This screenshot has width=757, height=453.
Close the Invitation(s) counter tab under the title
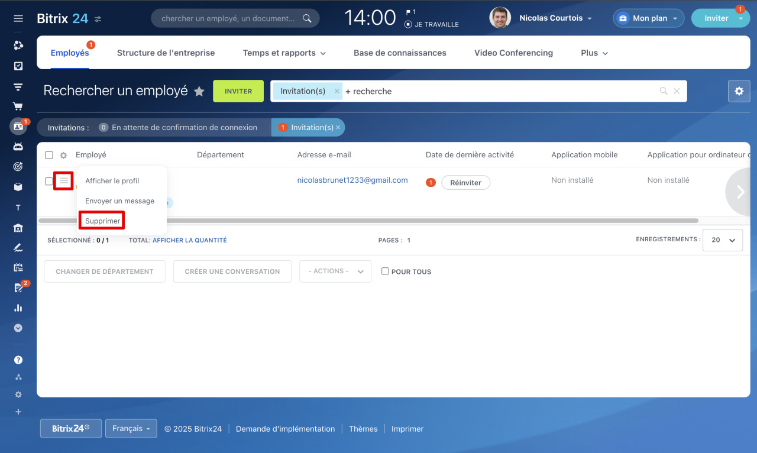pyautogui.click(x=338, y=127)
